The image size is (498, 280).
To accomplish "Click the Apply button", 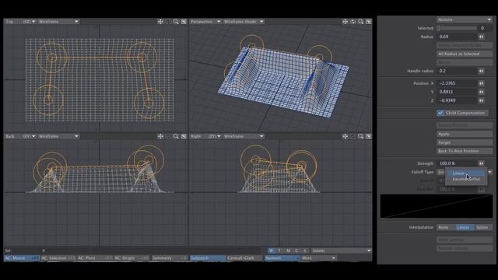I will click(x=465, y=134).
